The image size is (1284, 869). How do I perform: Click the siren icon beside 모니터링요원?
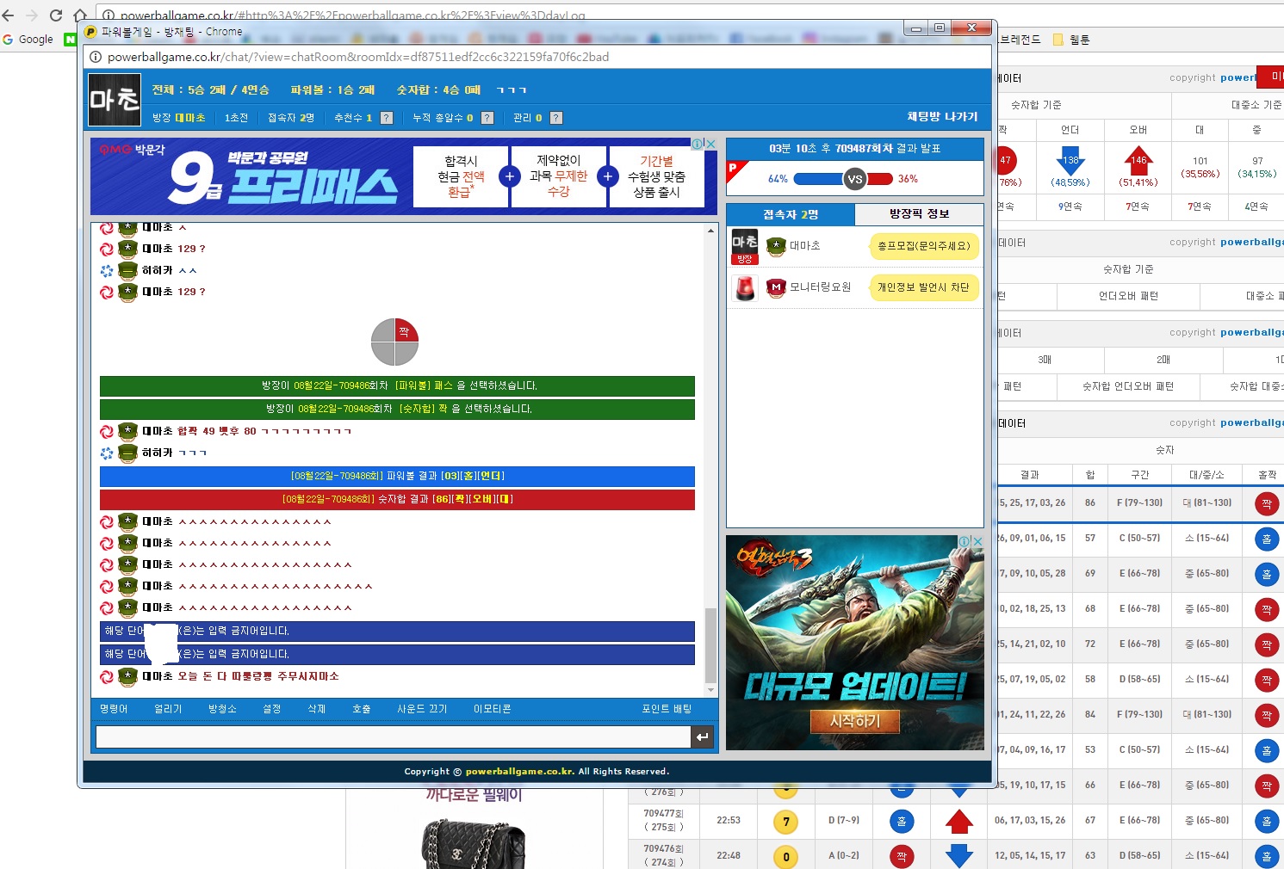[745, 287]
